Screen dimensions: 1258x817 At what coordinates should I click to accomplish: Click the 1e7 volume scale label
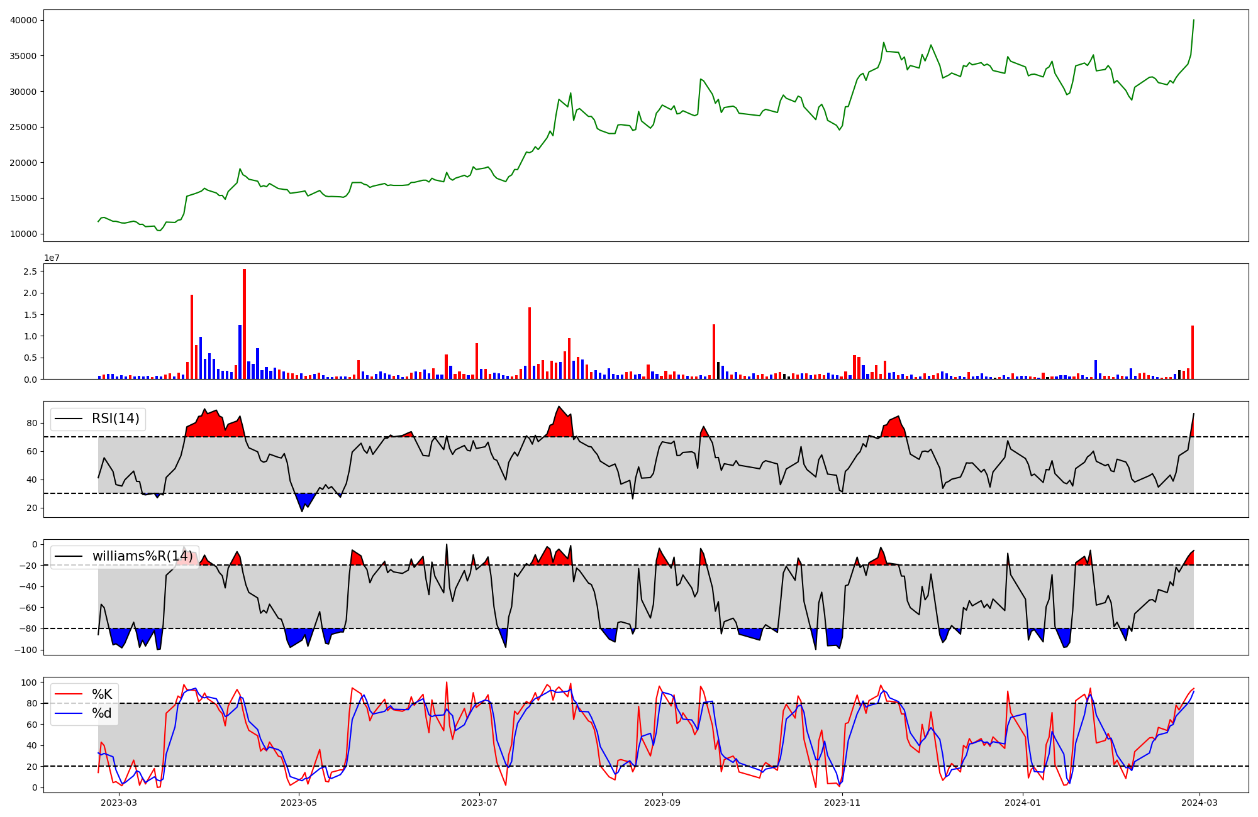coord(52,258)
